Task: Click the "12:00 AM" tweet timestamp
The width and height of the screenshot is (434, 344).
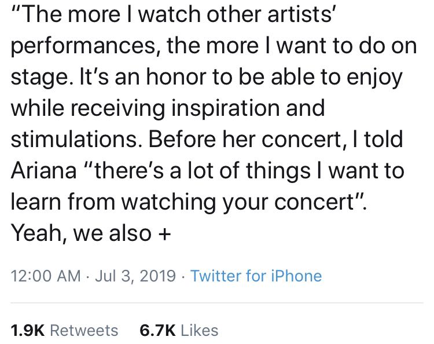Action: coord(46,276)
